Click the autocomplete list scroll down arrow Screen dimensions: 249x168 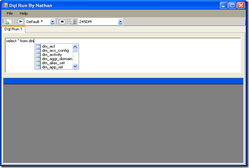(75, 67)
